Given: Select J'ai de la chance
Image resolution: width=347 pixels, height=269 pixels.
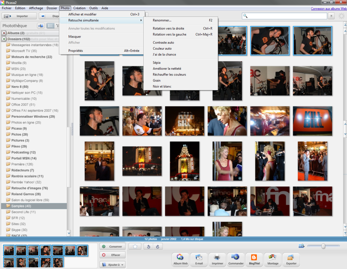Looking at the screenshot, I should click(x=181, y=54).
